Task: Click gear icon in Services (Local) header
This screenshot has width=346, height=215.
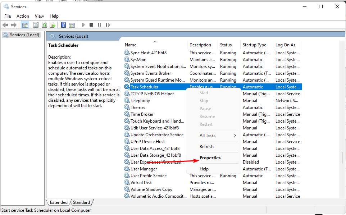Action: point(53,36)
